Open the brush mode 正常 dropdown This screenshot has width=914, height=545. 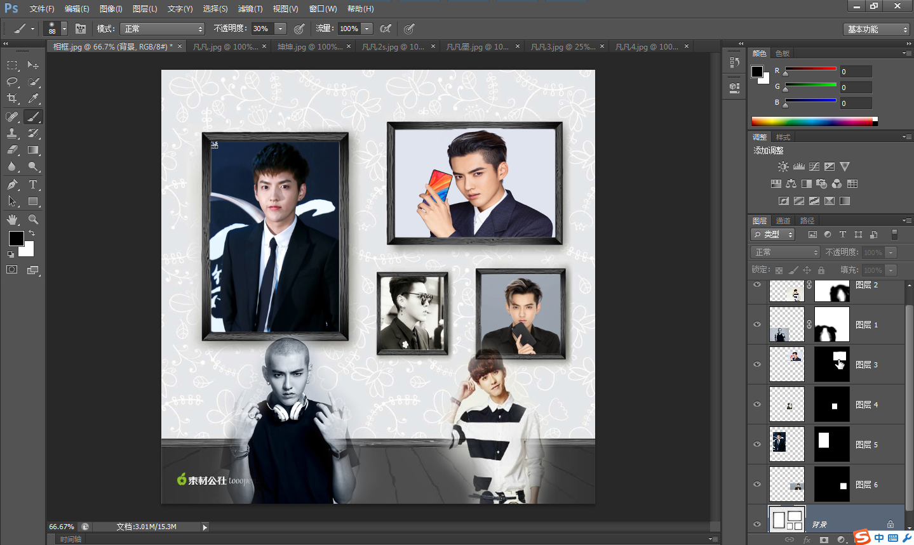(x=163, y=29)
